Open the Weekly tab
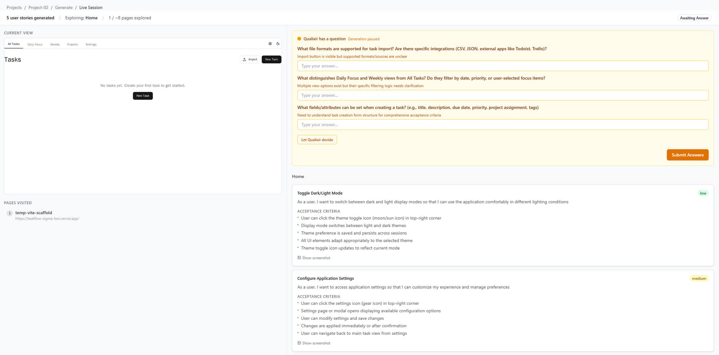Image resolution: width=719 pixels, height=355 pixels. pos(55,45)
